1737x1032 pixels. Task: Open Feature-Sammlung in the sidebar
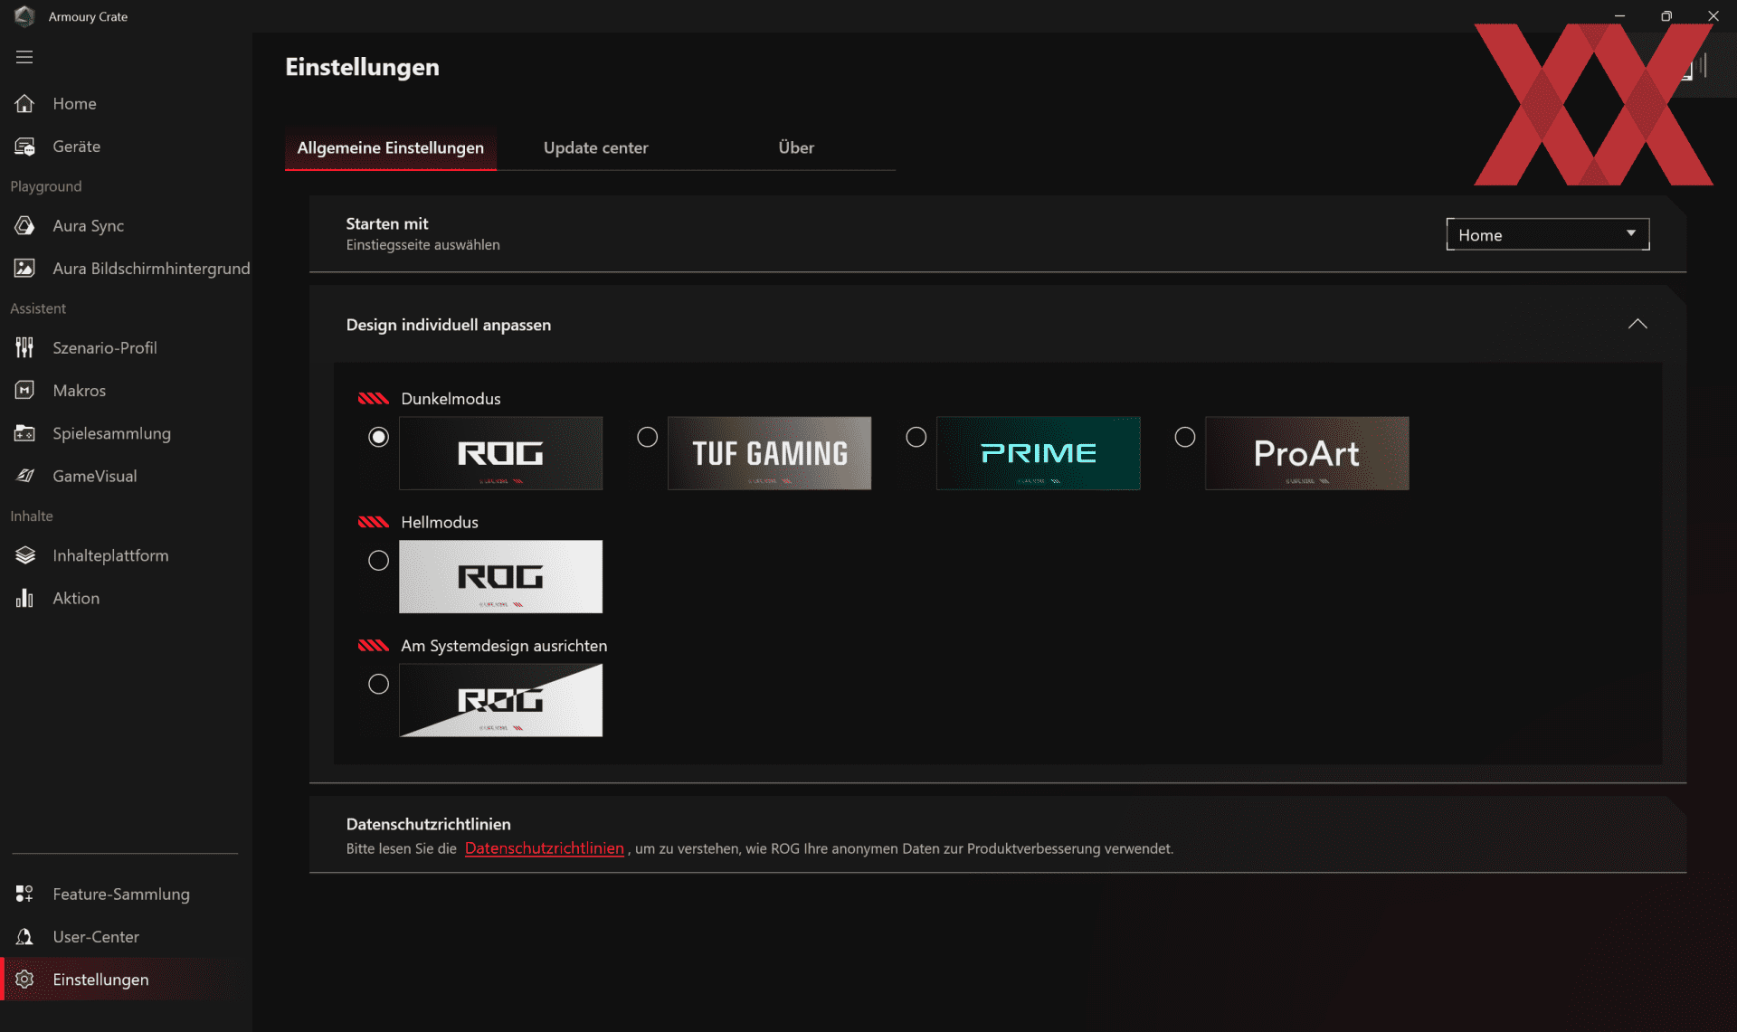pyautogui.click(x=121, y=895)
